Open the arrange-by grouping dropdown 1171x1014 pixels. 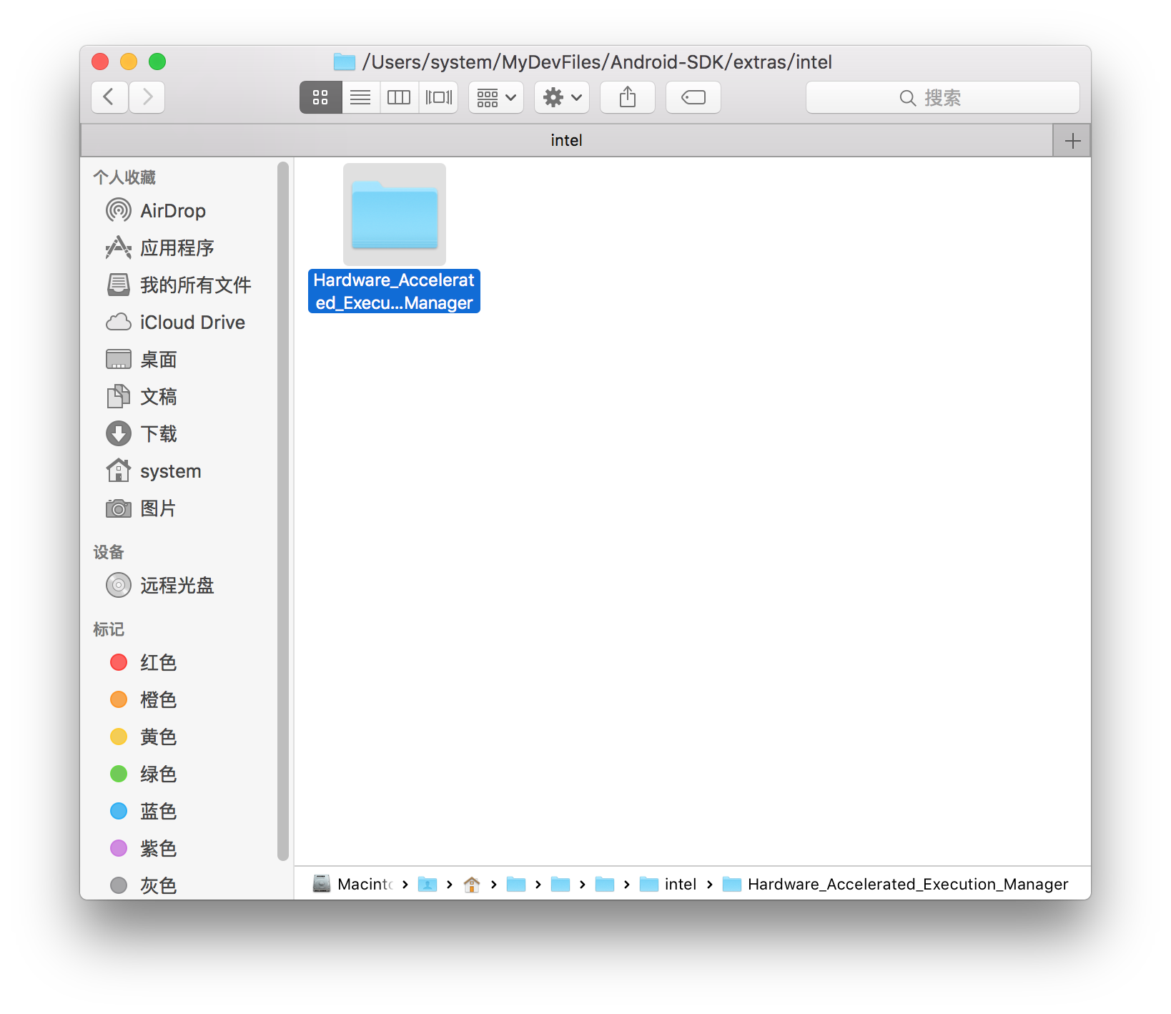coord(496,97)
